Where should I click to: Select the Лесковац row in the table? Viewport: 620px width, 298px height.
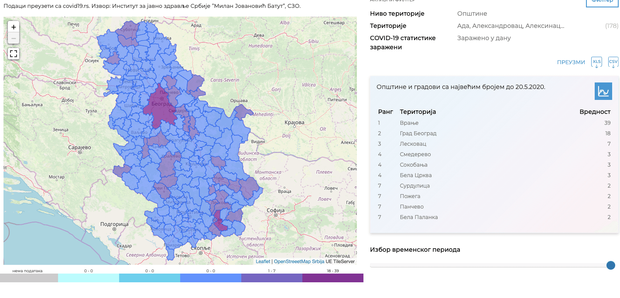[494, 144]
